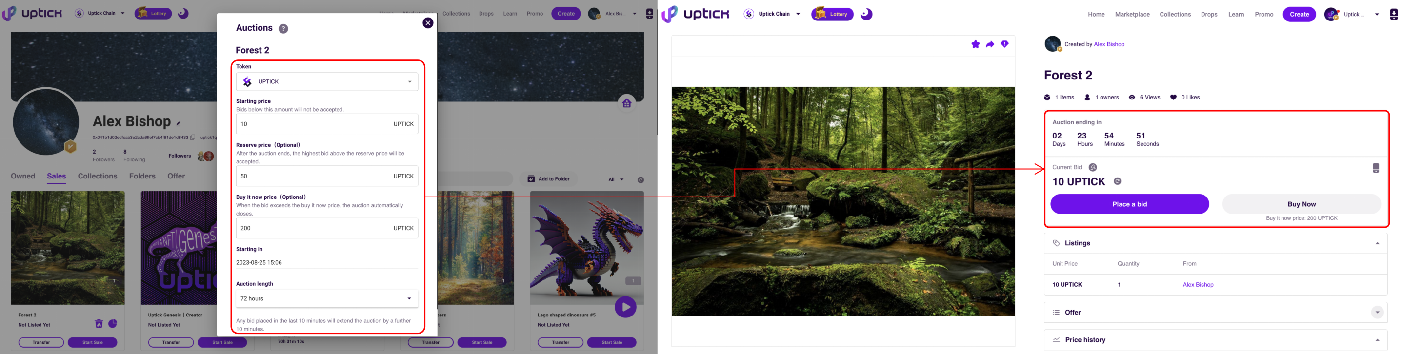Switch to the Folders tab
This screenshot has width=1402, height=355.
click(142, 176)
